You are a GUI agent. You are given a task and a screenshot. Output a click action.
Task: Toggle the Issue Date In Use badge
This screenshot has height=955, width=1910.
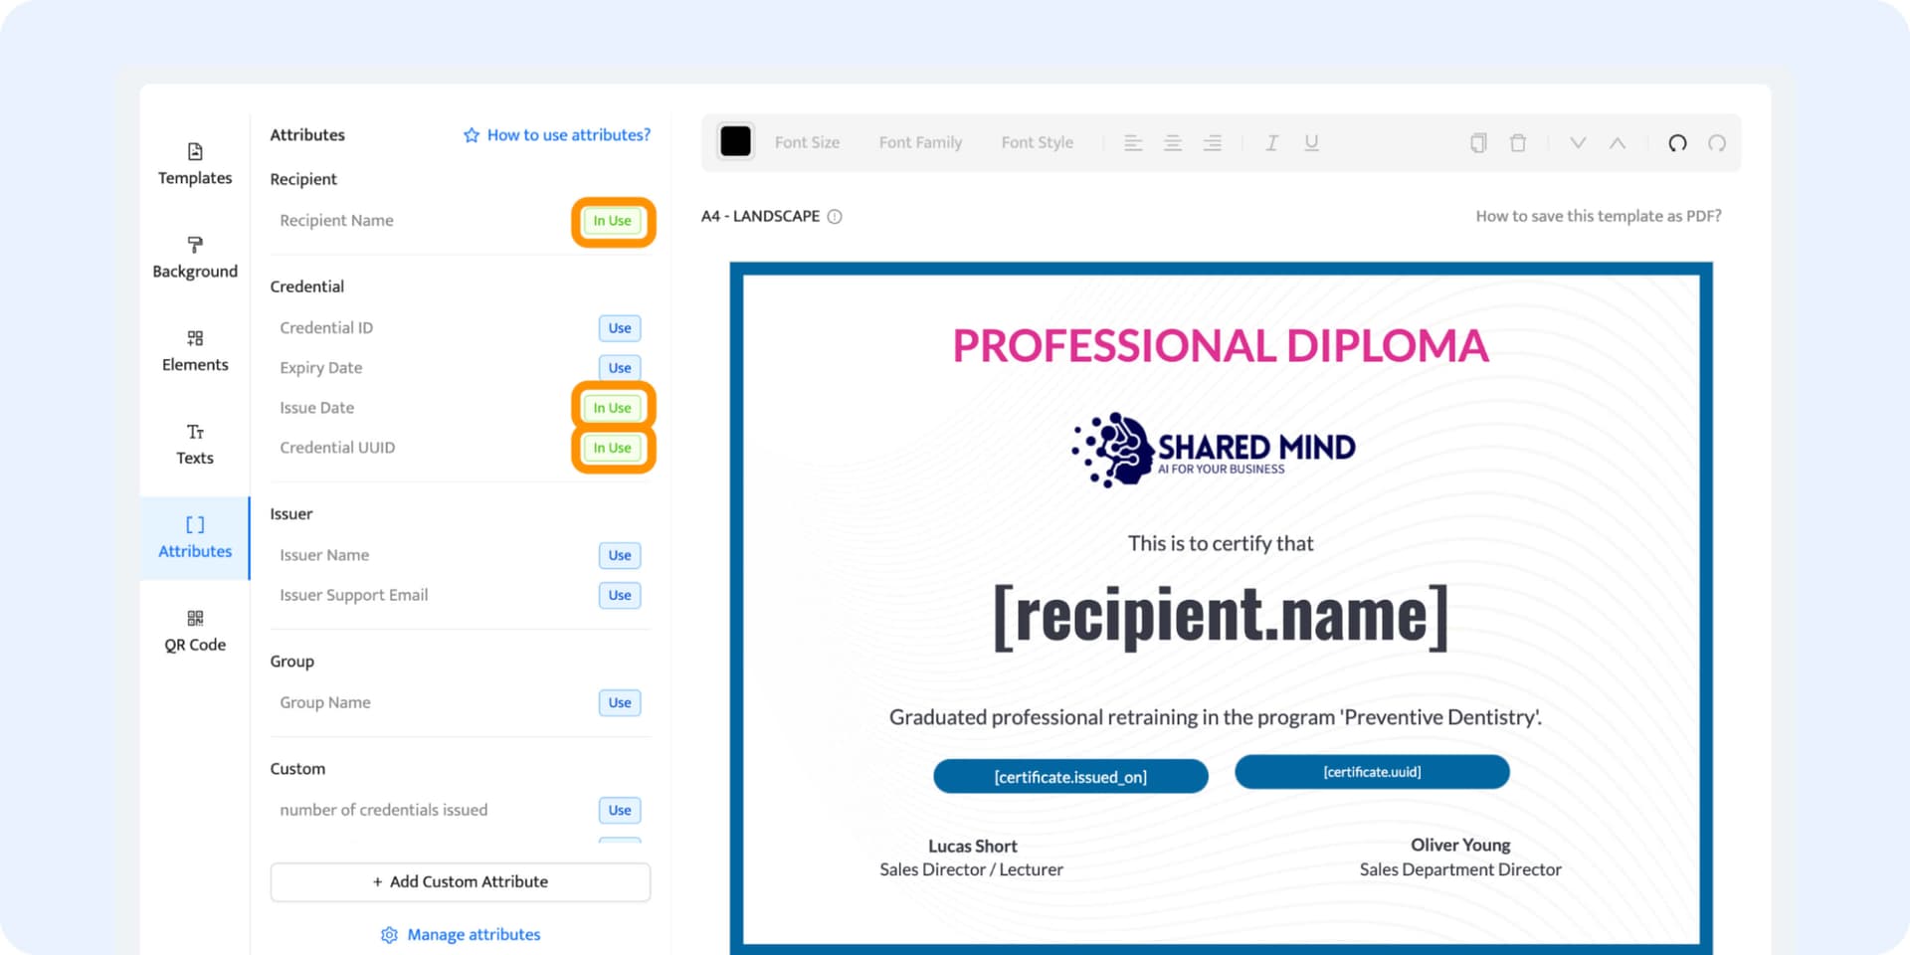[612, 408]
